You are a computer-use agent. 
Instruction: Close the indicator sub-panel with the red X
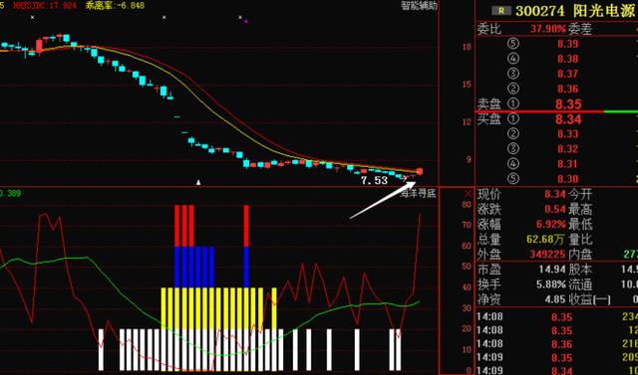pyautogui.click(x=469, y=193)
